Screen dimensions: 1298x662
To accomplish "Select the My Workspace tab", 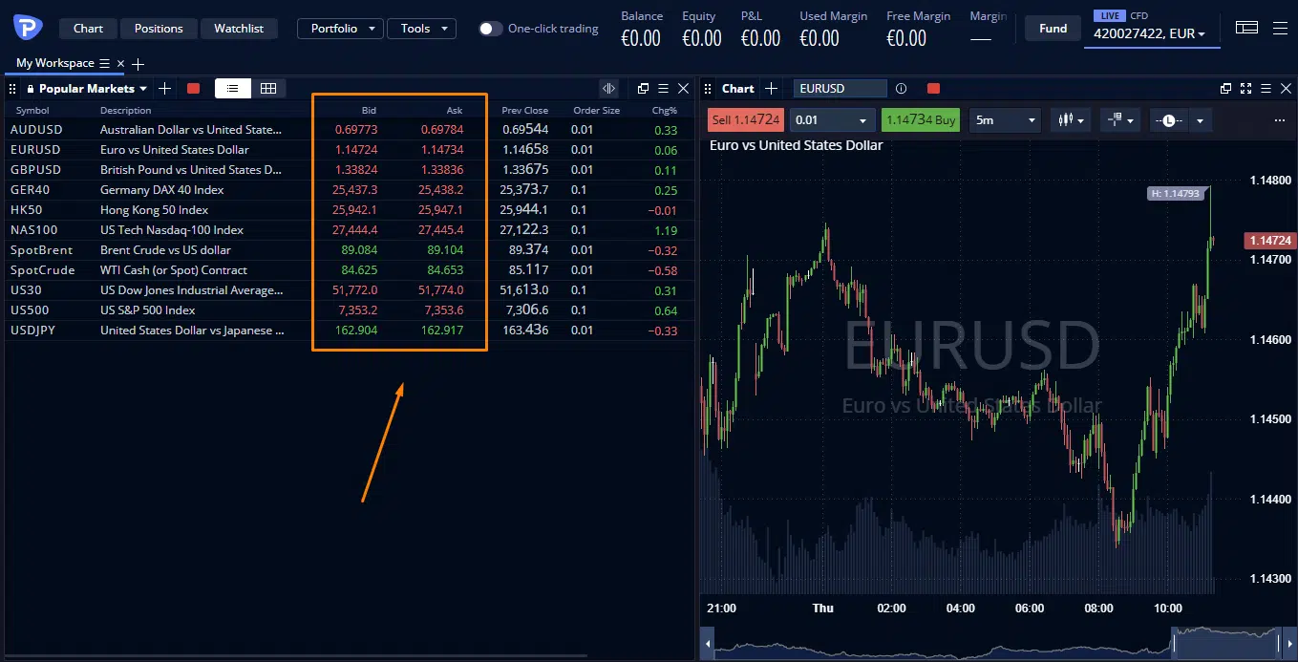I will click(54, 63).
